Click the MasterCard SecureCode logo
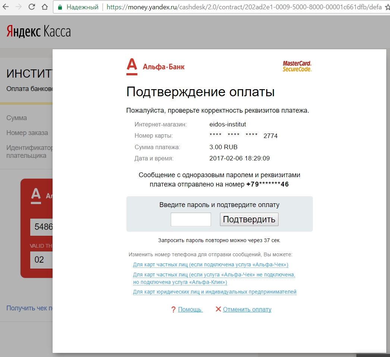 [x=297, y=66]
